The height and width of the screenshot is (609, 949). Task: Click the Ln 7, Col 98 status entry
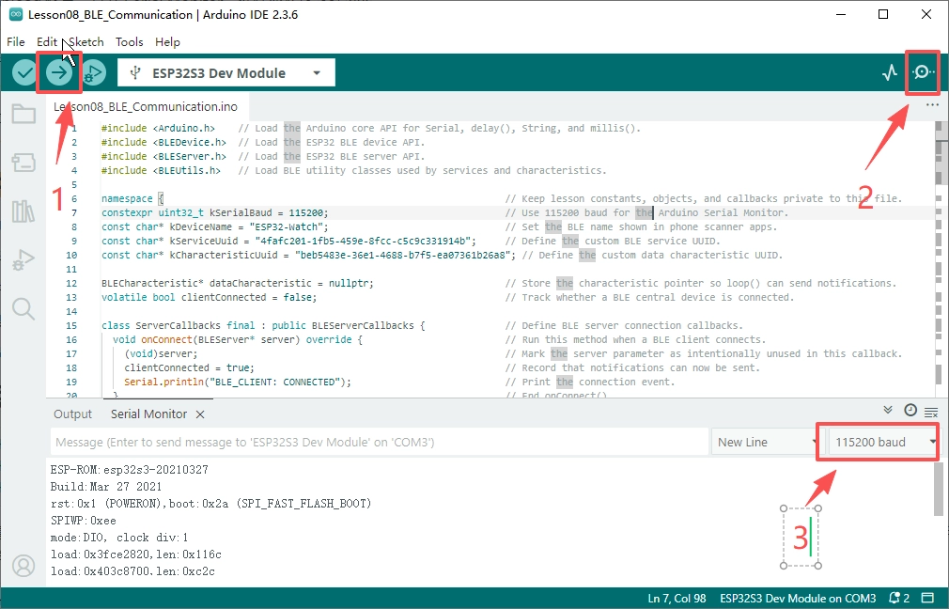click(x=677, y=598)
